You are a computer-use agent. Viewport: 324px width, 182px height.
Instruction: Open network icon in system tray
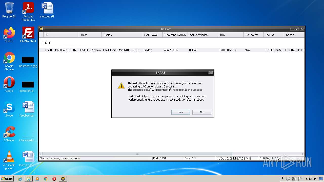click(294, 179)
